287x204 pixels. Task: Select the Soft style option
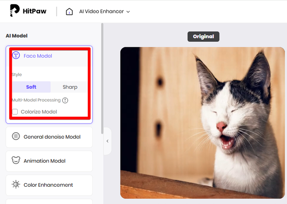coord(31,87)
